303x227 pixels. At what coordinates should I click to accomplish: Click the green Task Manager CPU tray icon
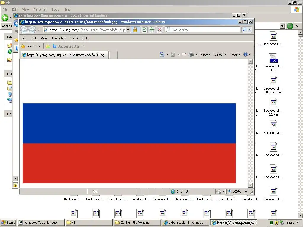[271, 223]
